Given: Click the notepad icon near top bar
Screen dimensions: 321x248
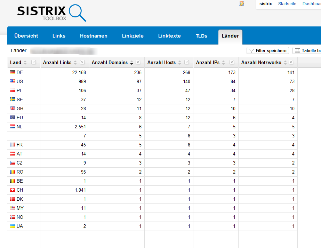Looking at the screenshot, I should [242, 3].
